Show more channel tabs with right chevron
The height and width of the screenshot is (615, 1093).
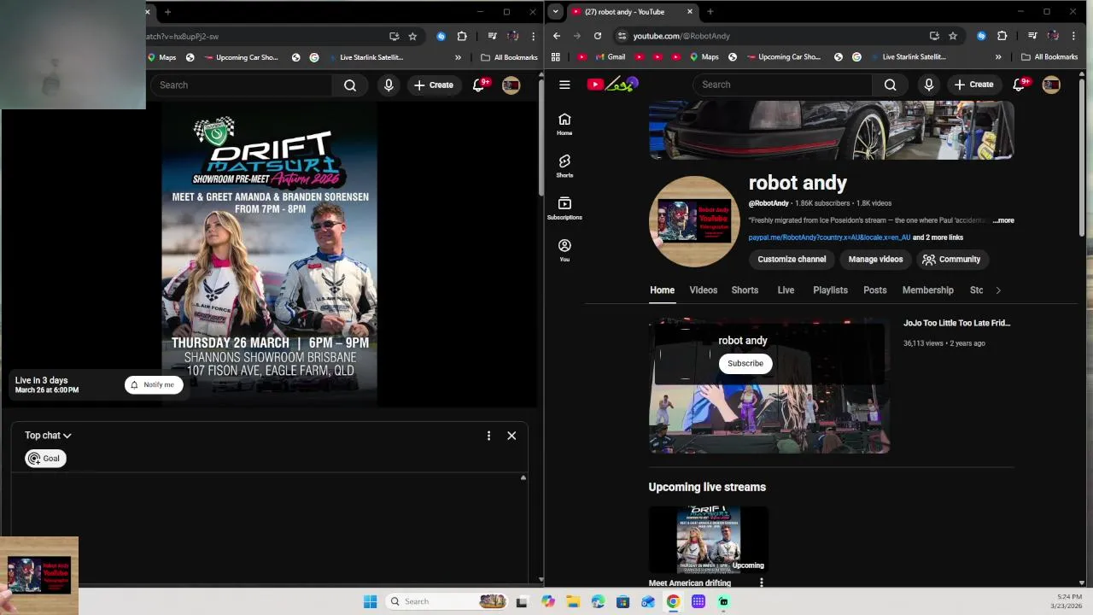(x=998, y=290)
